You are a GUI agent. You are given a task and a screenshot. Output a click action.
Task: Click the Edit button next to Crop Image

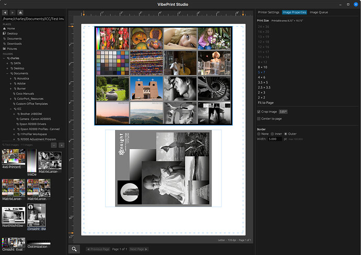(283, 112)
